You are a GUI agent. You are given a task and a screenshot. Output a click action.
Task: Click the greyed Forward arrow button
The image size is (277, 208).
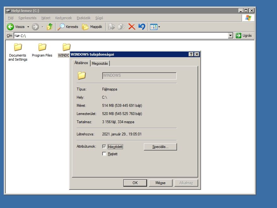click(35, 27)
